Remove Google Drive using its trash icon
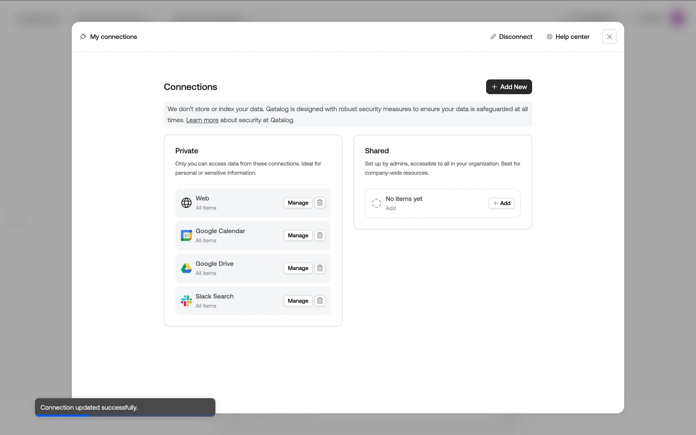The image size is (696, 435). pyautogui.click(x=320, y=268)
